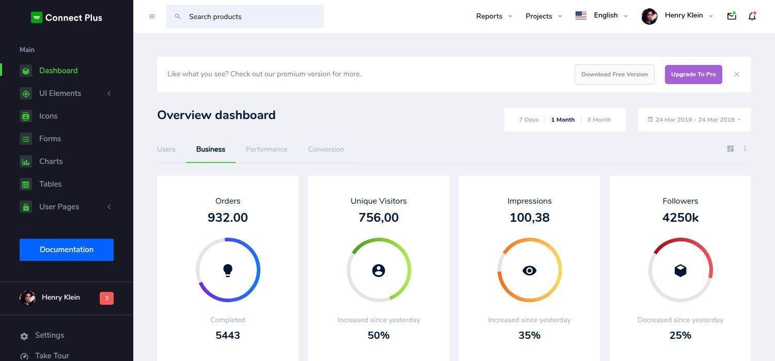Switch to grid view icon

[x=731, y=149]
